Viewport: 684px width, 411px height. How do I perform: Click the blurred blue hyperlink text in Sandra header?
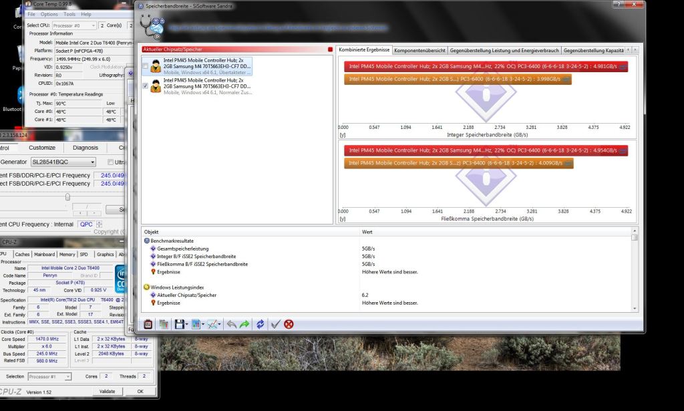[x=278, y=28]
